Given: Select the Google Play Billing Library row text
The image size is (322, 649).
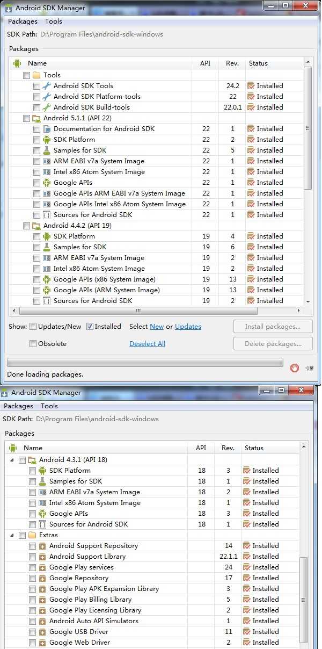Looking at the screenshot, I should click(x=90, y=600).
